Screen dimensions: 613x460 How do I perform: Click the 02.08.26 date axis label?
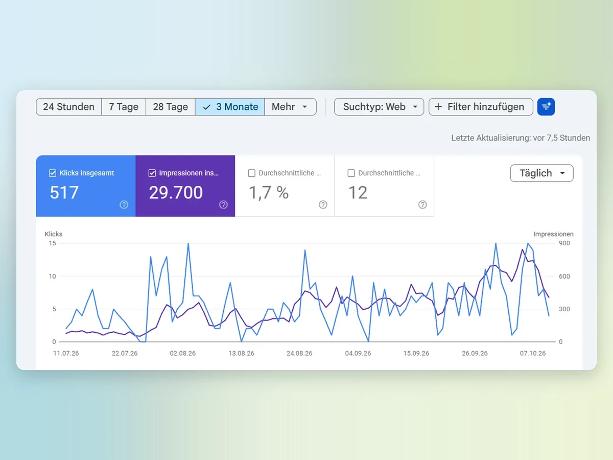(183, 353)
